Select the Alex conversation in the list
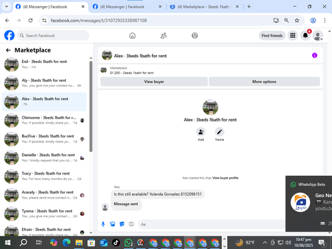Image resolution: width=332 pixels, height=249 pixels. click(x=44, y=102)
